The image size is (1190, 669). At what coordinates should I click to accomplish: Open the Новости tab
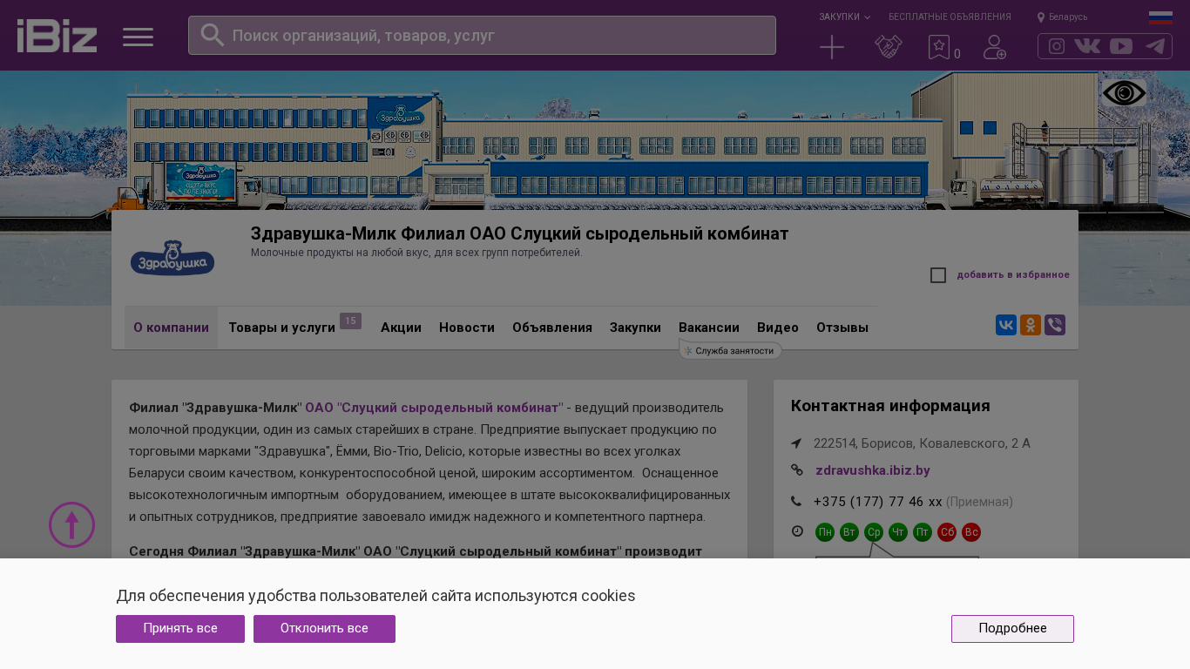tap(467, 328)
